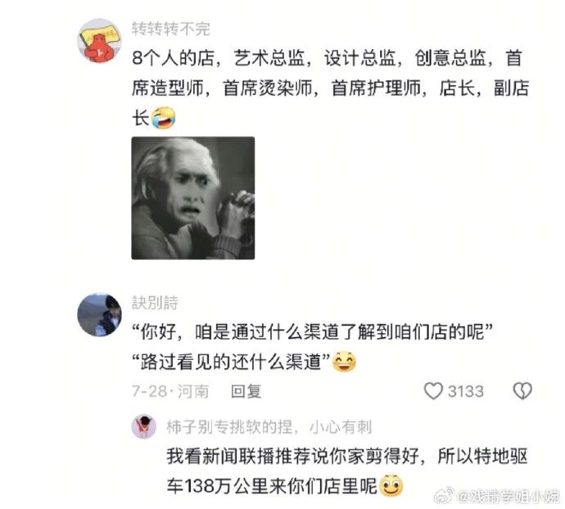View the black-and-white old man meme image
The width and height of the screenshot is (565, 509).
pos(193,198)
